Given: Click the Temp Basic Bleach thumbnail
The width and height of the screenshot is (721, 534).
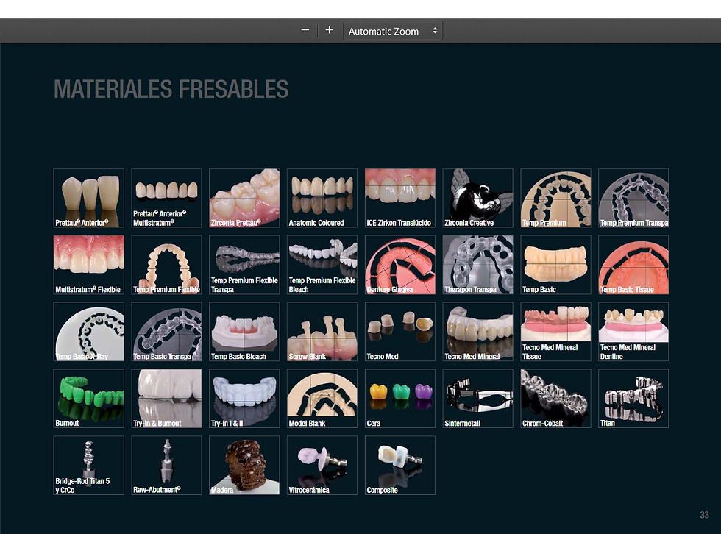Looking at the screenshot, I should [x=244, y=332].
